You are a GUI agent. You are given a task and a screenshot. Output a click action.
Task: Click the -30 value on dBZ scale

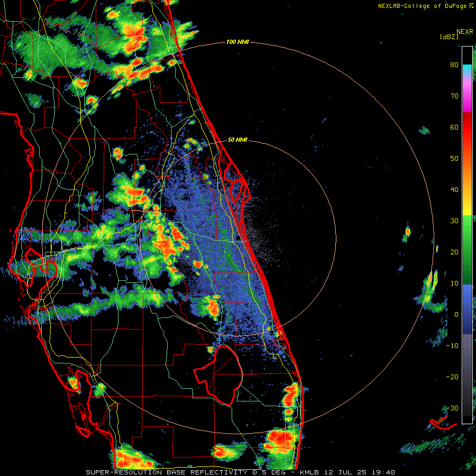point(452,408)
